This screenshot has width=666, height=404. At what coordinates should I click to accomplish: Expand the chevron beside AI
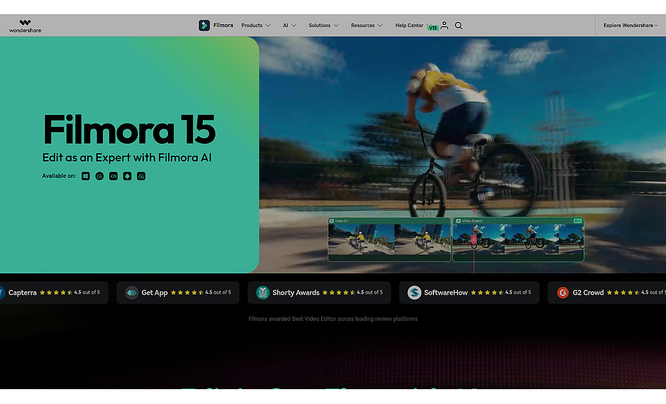coord(294,26)
